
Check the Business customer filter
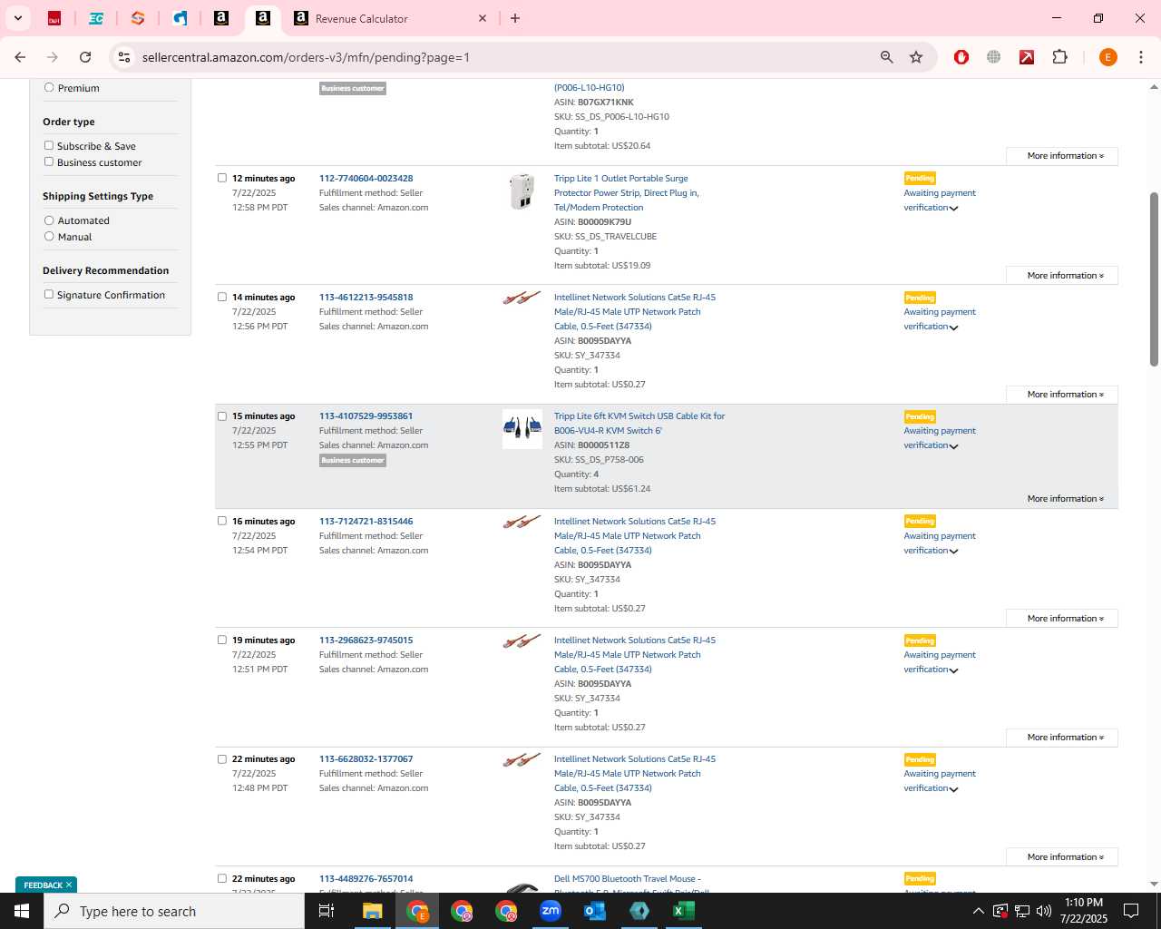pos(49,161)
